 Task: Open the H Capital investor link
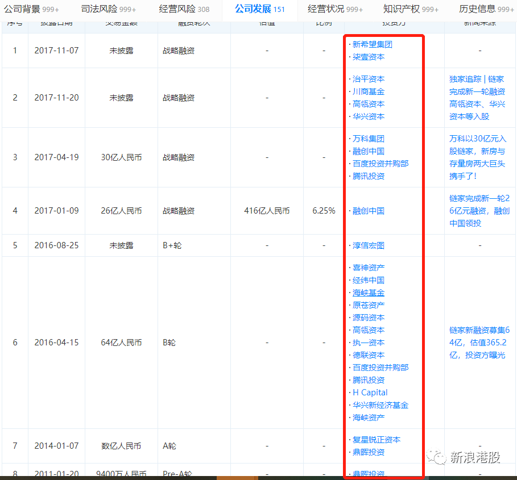(x=370, y=393)
